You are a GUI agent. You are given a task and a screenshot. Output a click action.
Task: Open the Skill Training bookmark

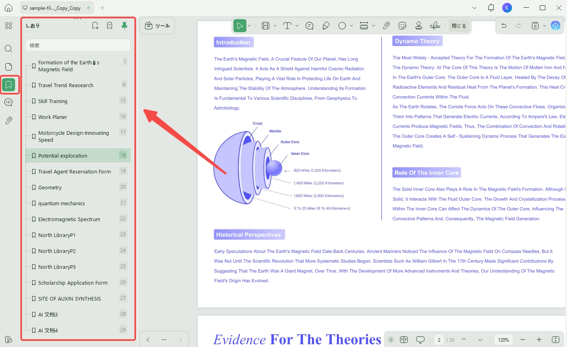[78, 101]
